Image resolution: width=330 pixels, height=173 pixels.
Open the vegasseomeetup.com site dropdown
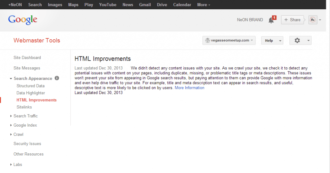tap(229, 40)
